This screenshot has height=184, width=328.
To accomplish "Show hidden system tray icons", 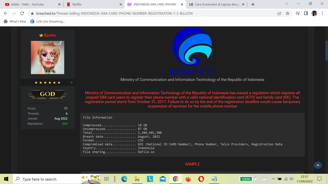I will click(273, 179).
